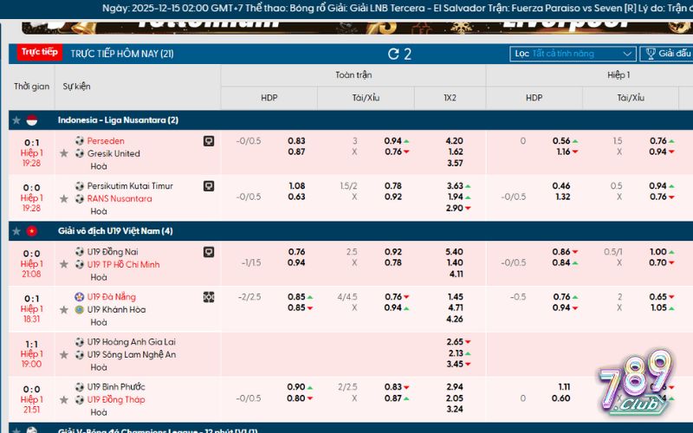693x433 pixels.
Task: Click the U19 Đà Nẵng team crest icon
Action: 80,296
